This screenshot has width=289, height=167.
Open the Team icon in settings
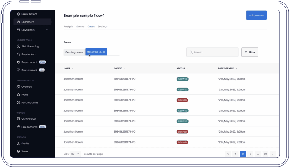18,151
